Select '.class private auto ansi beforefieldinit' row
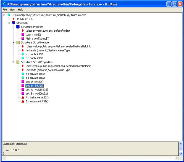The image size is (184, 162). [48, 31]
